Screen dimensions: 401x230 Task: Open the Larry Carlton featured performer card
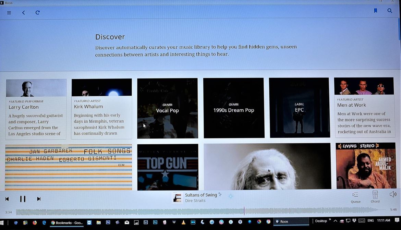tap(36, 109)
